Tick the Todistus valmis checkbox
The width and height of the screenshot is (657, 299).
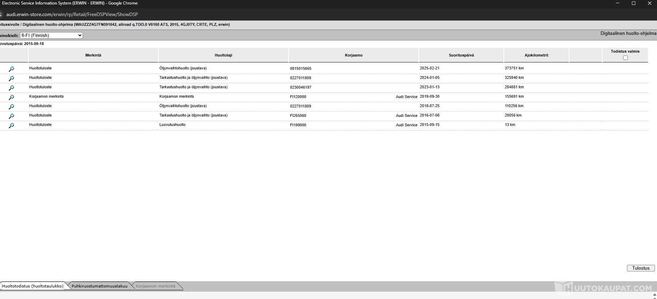pos(625,58)
